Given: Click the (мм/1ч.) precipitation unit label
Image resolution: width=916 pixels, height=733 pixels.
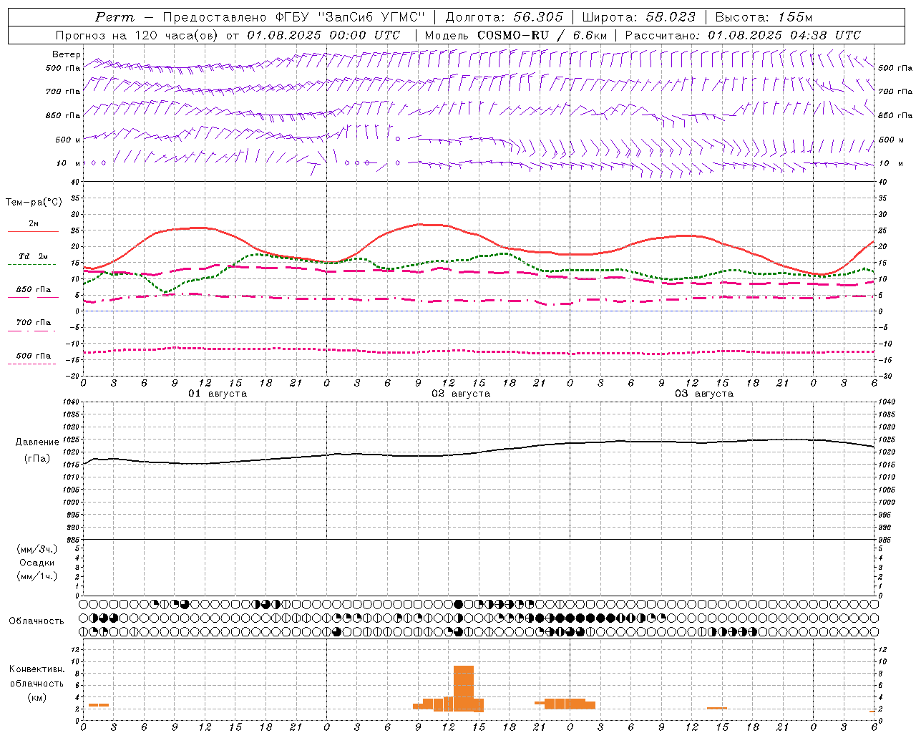Looking at the screenshot, I should pyautogui.click(x=37, y=576).
